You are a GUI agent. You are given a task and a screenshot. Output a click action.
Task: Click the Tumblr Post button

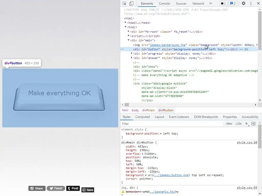tap(73, 188)
